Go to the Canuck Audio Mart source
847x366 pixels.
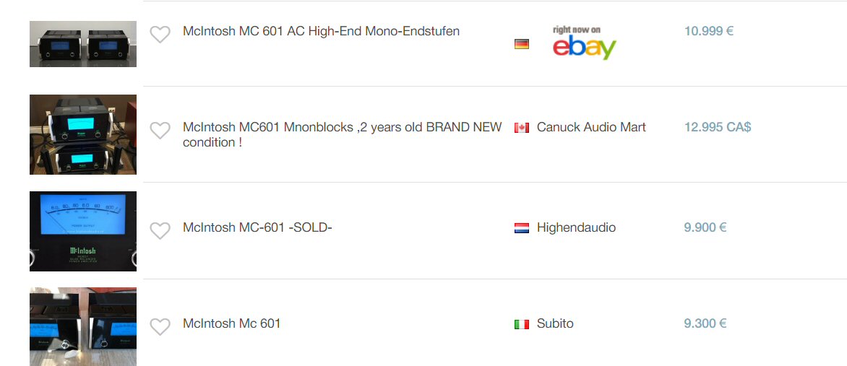tap(591, 127)
